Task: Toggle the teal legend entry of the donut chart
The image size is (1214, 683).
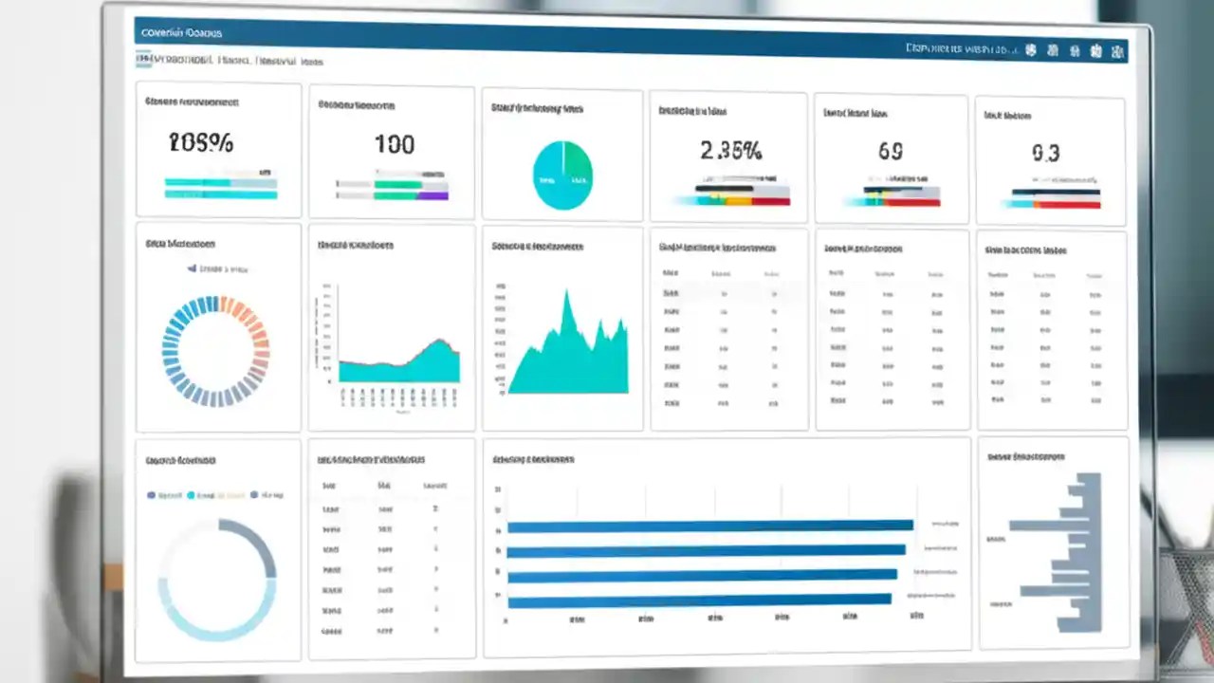Action: click(x=191, y=494)
